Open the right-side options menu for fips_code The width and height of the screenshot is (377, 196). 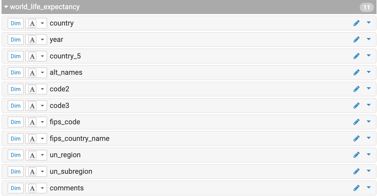click(369, 122)
